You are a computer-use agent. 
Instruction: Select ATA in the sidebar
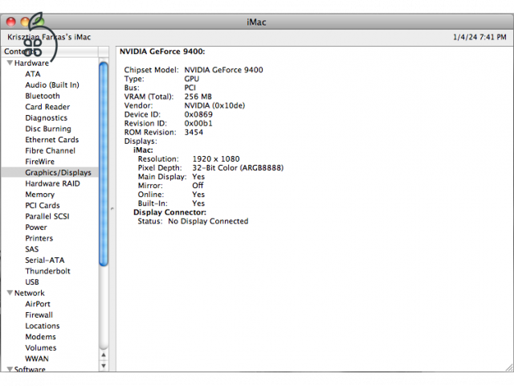click(33, 74)
